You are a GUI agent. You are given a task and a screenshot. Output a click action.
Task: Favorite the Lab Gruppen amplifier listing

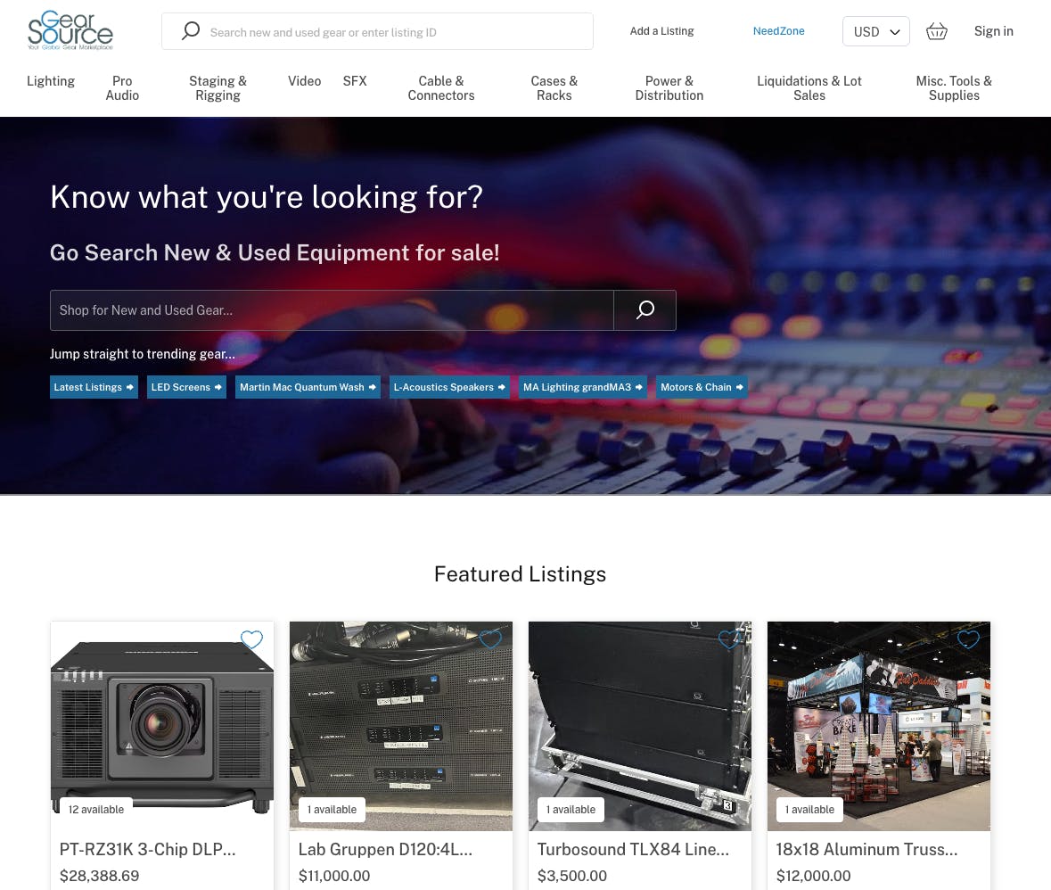490,639
